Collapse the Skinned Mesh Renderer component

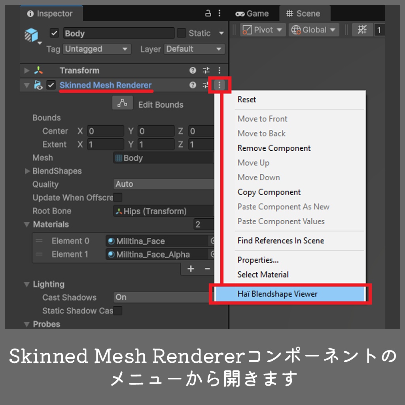click(x=26, y=85)
